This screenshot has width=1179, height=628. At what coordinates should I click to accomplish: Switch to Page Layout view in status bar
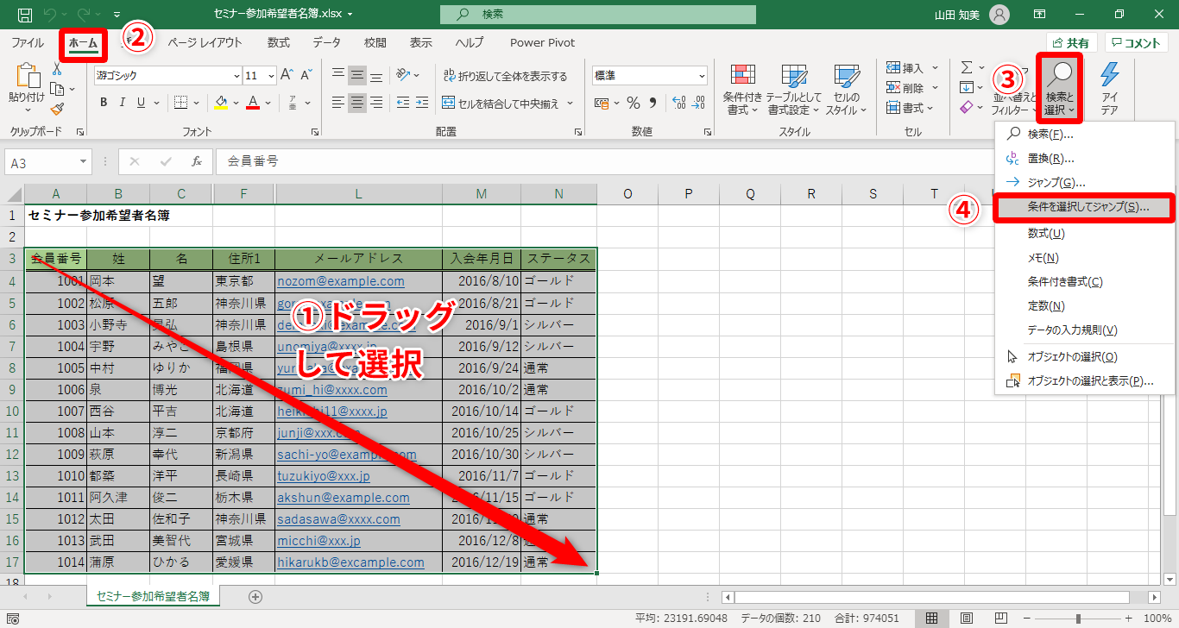[967, 618]
